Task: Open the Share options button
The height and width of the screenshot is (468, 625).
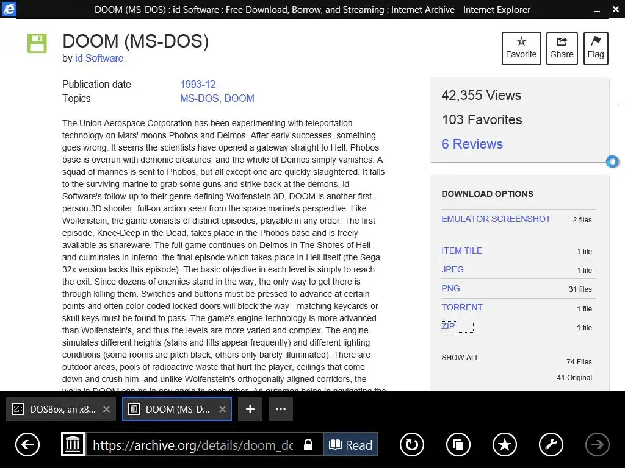Action: 562,48
